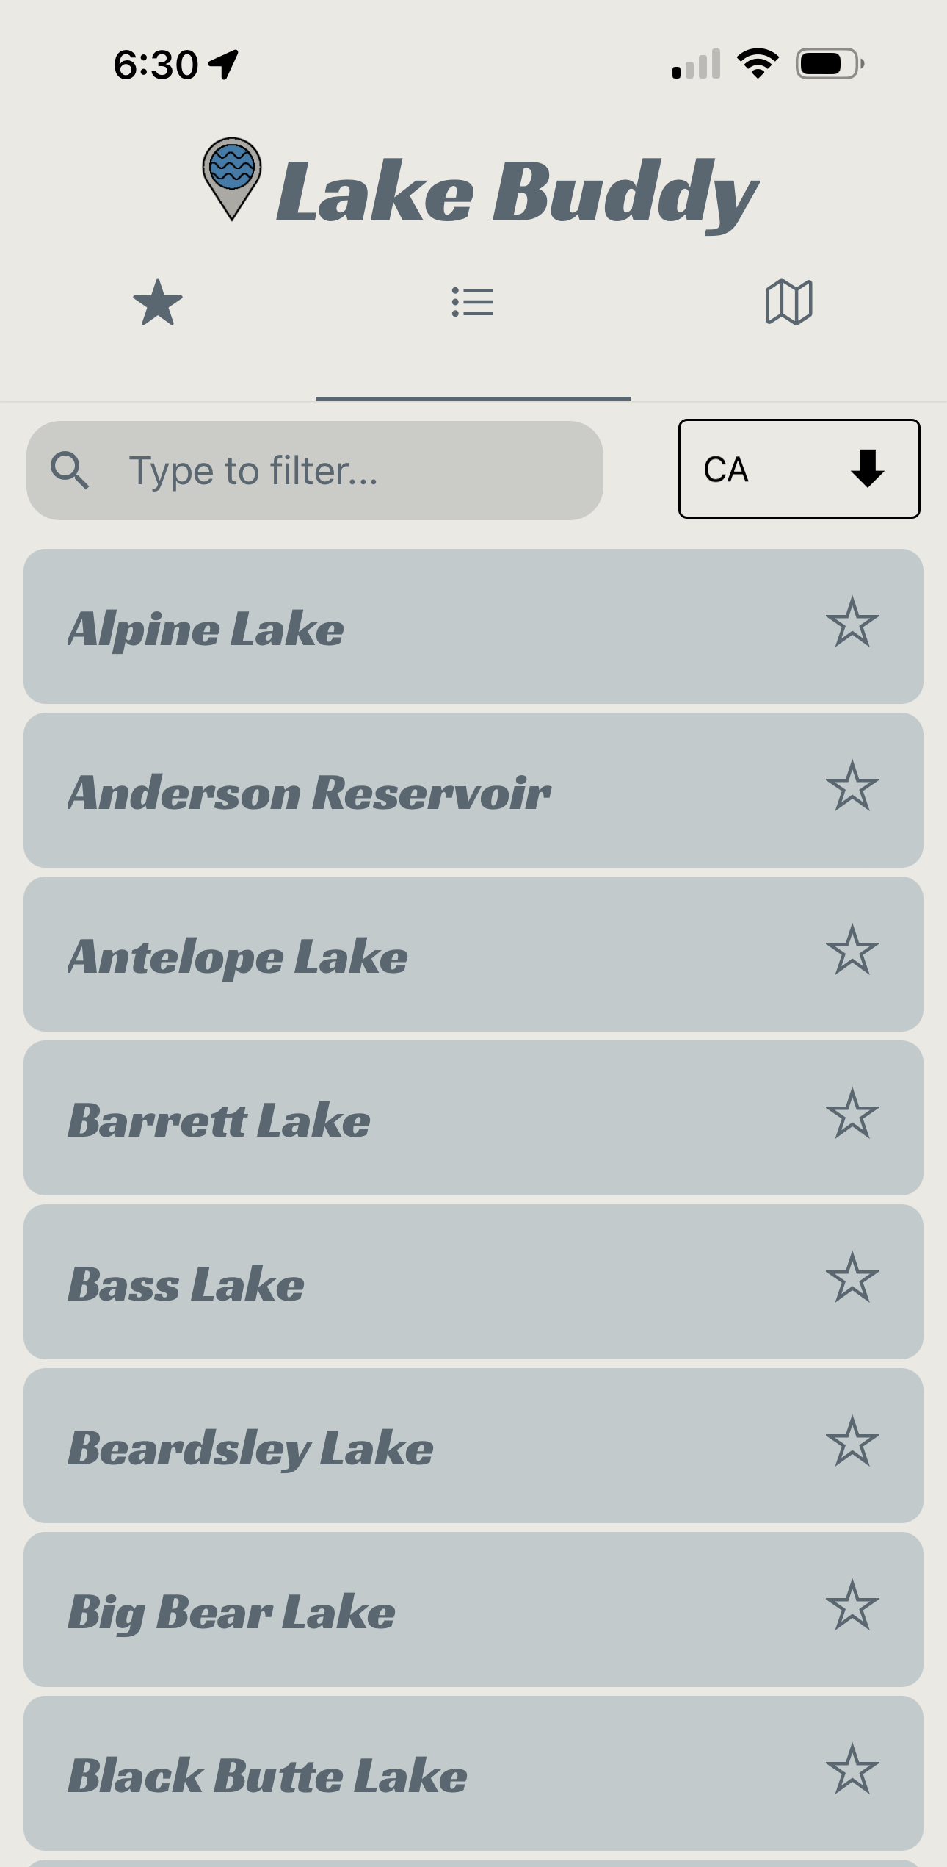The width and height of the screenshot is (947, 1867).
Task: Favorite Alpine Lake with its star
Action: click(852, 622)
